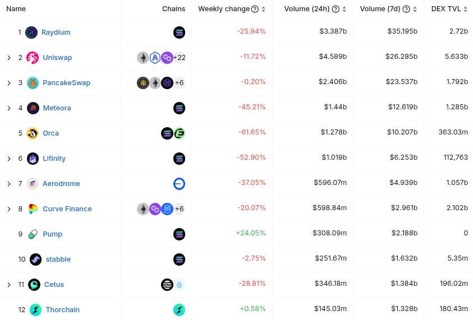The width and height of the screenshot is (473, 320).
Task: Sort table by Volume (7d) arrows
Action: (415, 9)
